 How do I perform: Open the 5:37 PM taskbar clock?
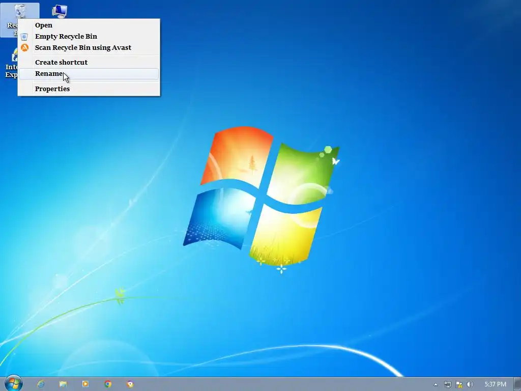point(495,385)
